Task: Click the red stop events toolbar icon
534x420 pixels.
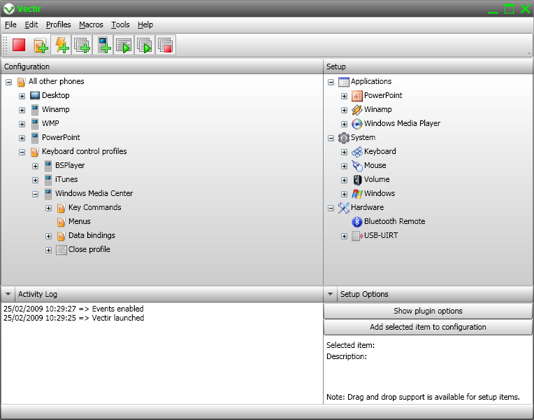Action: 19,45
